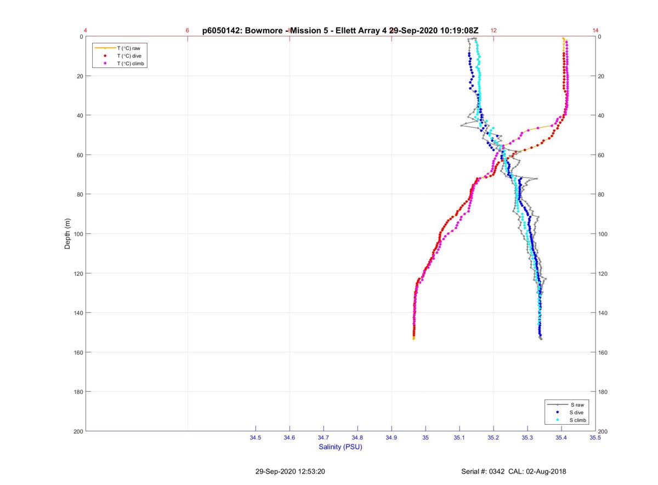
Task: Click depth tick 80 on left axis
Action: pyautogui.click(x=80, y=195)
